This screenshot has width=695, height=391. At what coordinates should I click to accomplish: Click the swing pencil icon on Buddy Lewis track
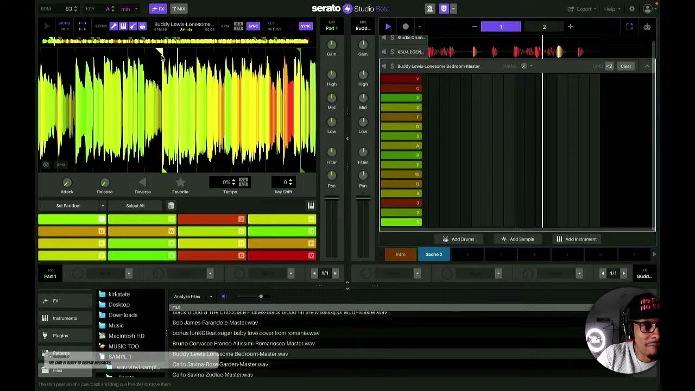click(x=523, y=66)
